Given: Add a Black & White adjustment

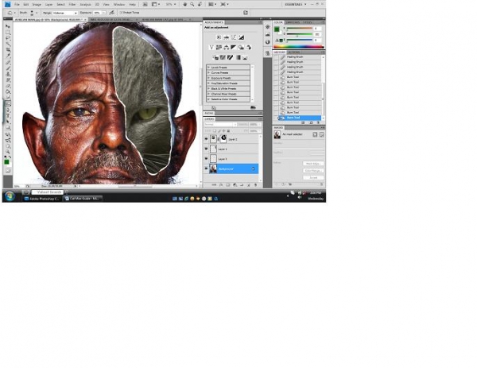Looking at the screenshot, I should [x=234, y=48].
